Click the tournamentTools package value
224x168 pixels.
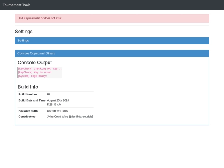pyautogui.click(x=57, y=111)
